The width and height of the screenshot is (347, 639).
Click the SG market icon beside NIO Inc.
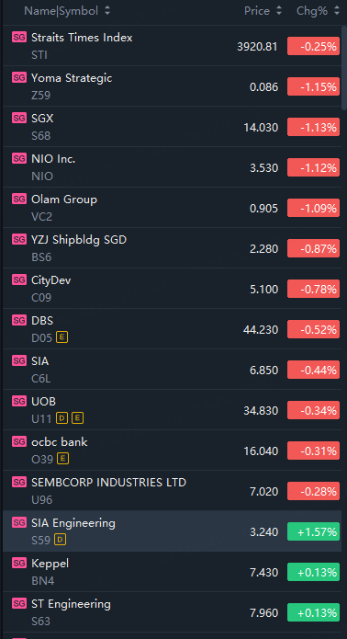click(x=19, y=158)
